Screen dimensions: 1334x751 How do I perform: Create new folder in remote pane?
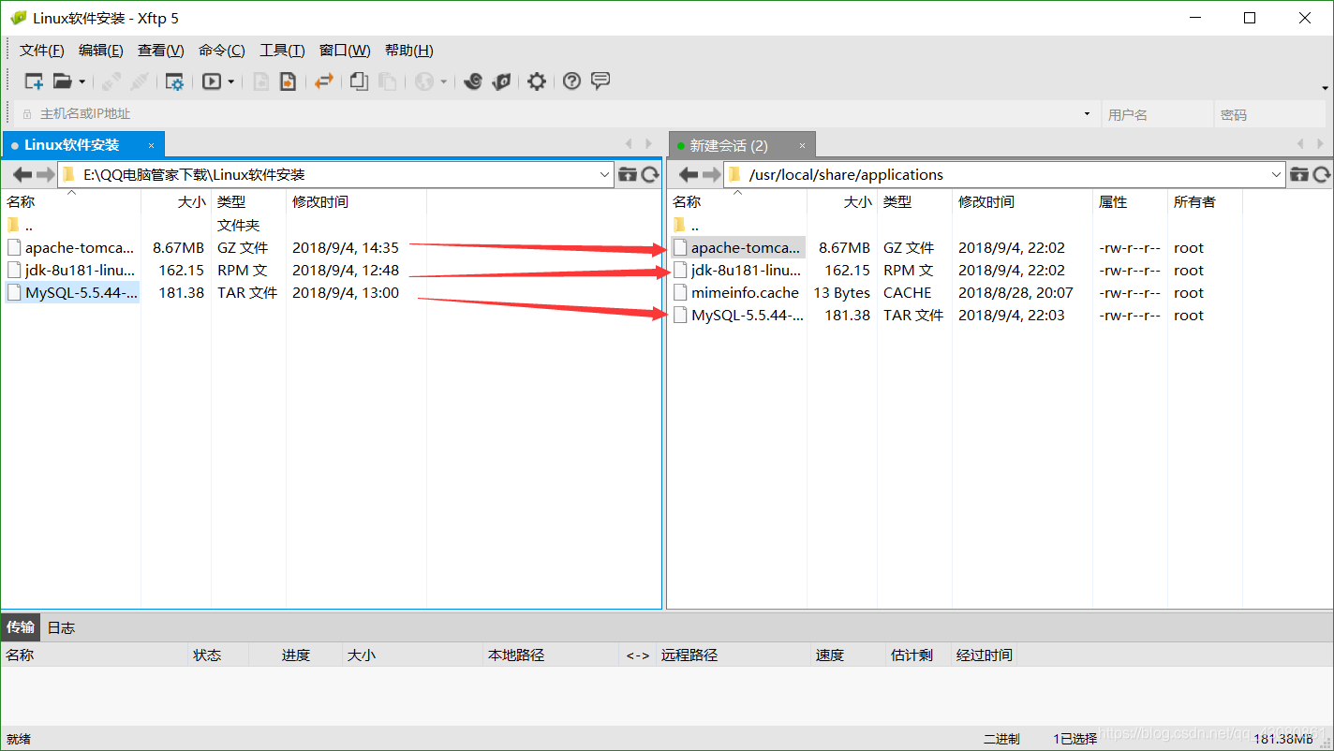click(x=1299, y=175)
